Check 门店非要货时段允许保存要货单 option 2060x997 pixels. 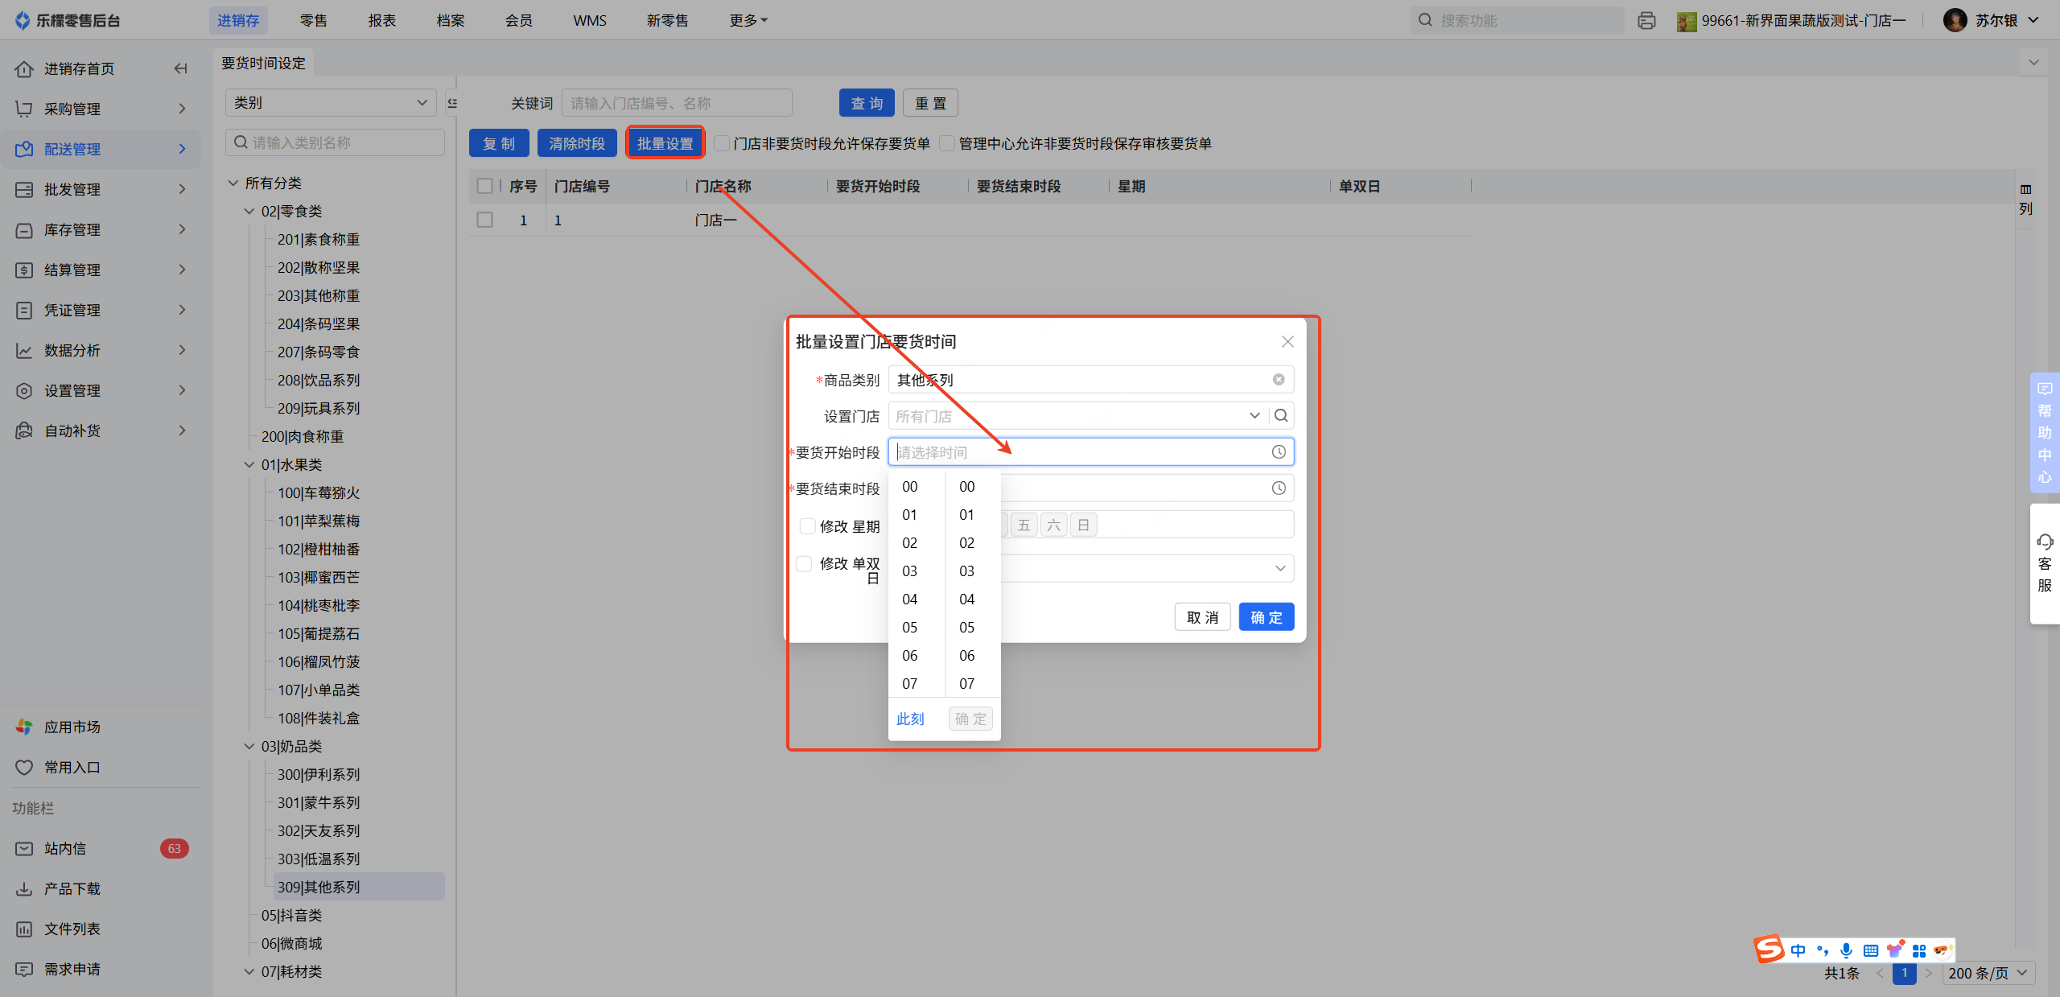tap(722, 143)
